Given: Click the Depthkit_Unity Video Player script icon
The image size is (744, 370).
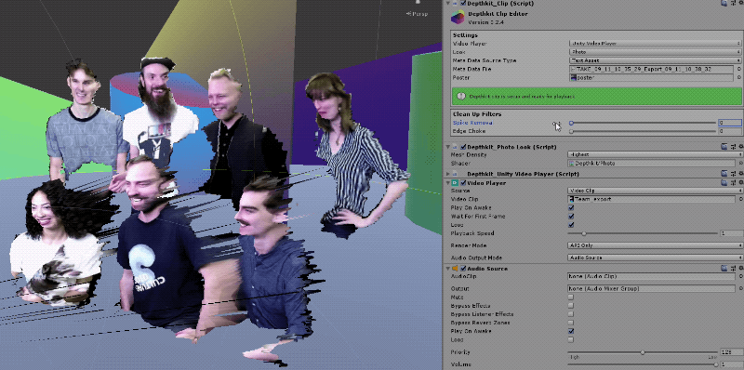Looking at the screenshot, I should click(455, 174).
